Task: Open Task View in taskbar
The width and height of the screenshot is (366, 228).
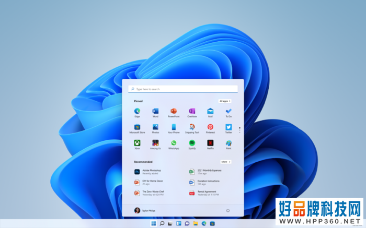Action: [x=170, y=224]
